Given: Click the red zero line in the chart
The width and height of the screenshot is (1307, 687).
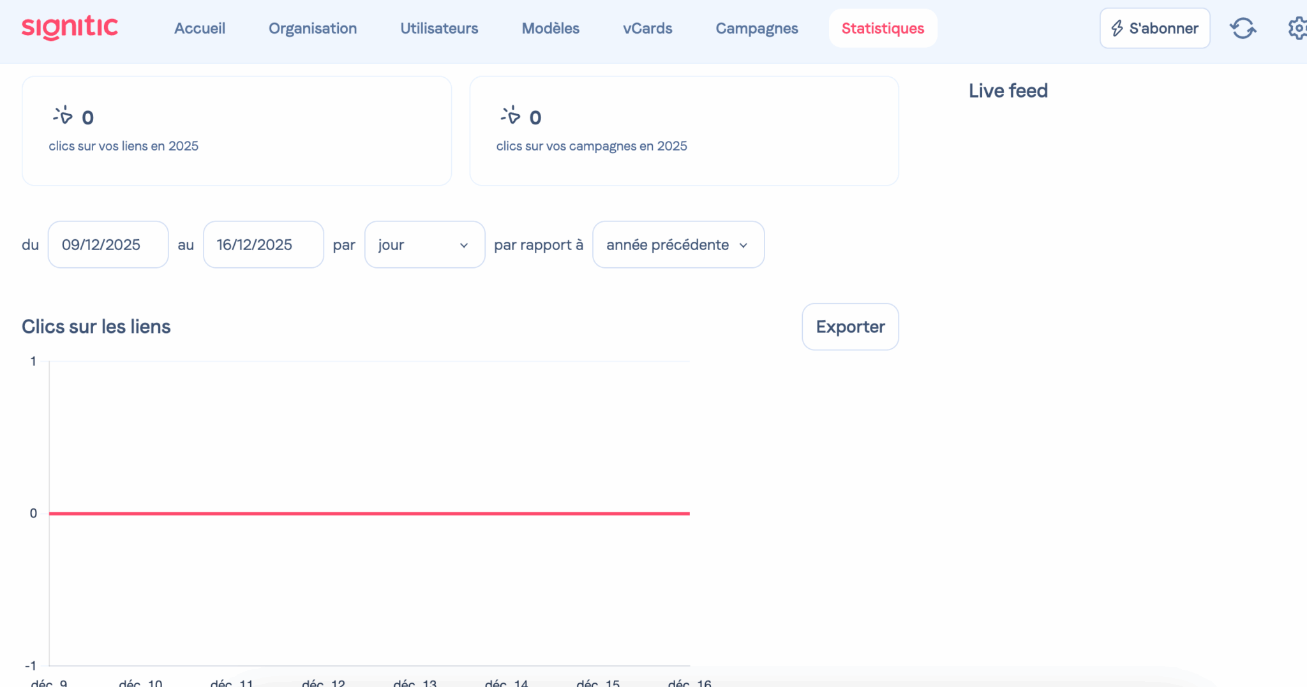Looking at the screenshot, I should coord(370,513).
